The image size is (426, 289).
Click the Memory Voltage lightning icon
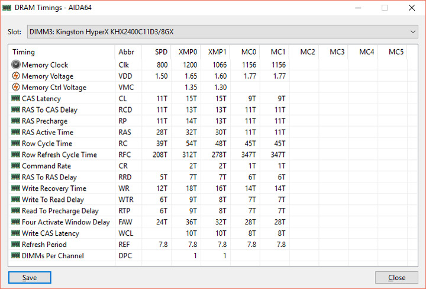coord(15,76)
